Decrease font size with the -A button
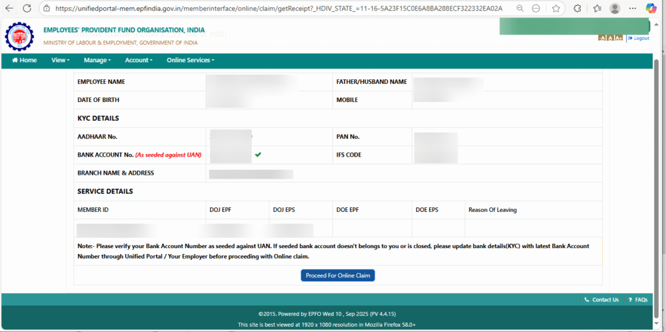This screenshot has width=666, height=332. click(x=602, y=38)
